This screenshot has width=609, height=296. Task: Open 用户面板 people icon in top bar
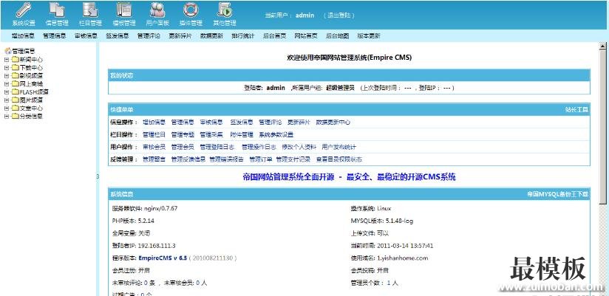click(x=157, y=10)
